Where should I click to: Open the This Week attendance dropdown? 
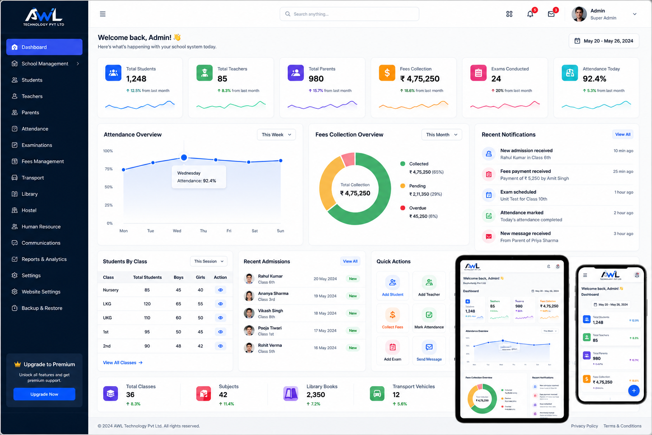tap(276, 135)
